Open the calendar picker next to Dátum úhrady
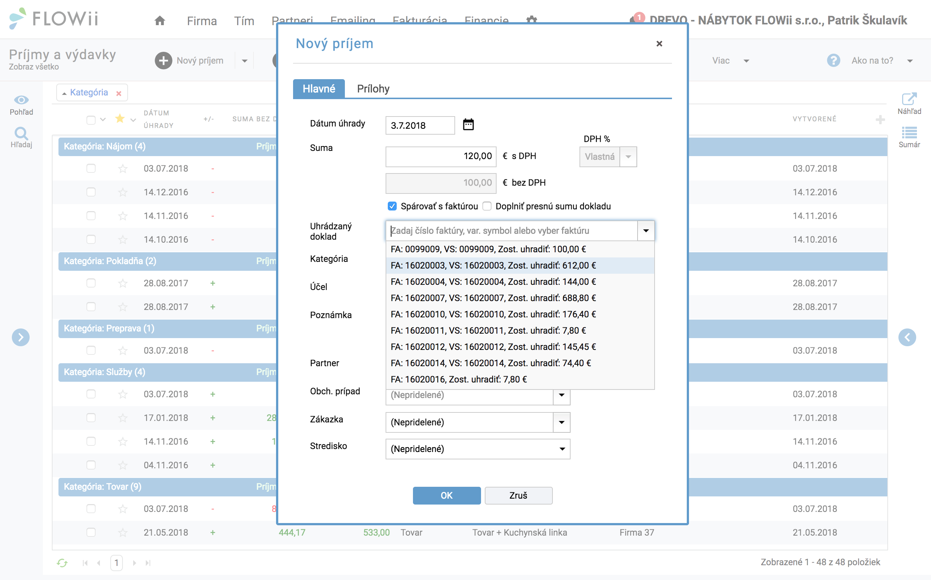Viewport: 931px width, 580px height. 468,125
